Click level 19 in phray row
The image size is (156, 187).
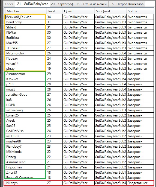[x=54, y=69]
